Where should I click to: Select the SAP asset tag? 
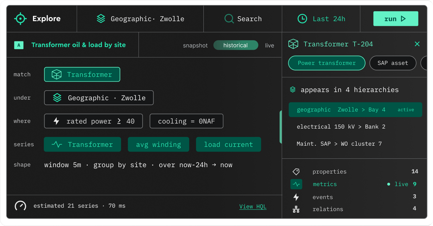(x=393, y=63)
